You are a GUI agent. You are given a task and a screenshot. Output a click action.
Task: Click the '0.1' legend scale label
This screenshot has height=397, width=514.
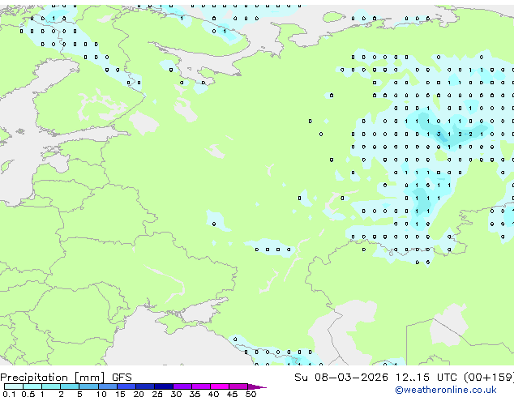(9, 394)
